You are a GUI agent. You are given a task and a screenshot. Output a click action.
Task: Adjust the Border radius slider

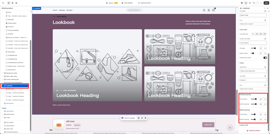[x=254, y=53]
